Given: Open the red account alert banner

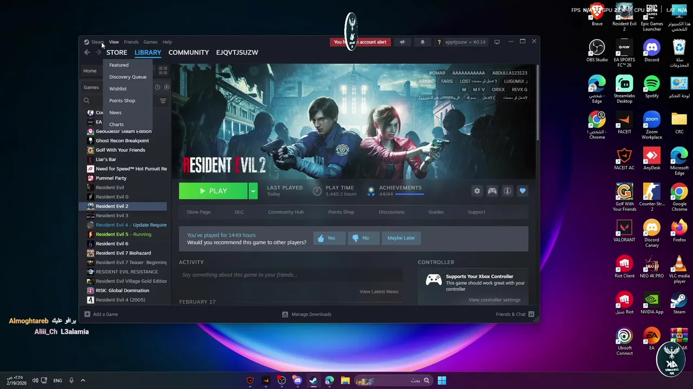Looking at the screenshot, I should click(359, 42).
